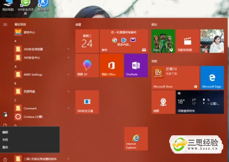Click the 百度网盘 folder icon
The width and height of the screenshot is (229, 162).
click(x=18, y=91)
